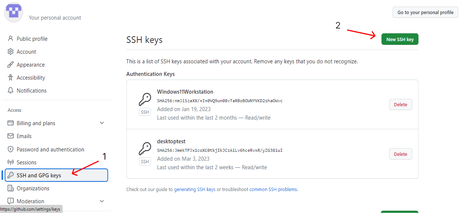Click the Accessibility icon in sidebar
The height and width of the screenshot is (214, 464).
click(10, 77)
